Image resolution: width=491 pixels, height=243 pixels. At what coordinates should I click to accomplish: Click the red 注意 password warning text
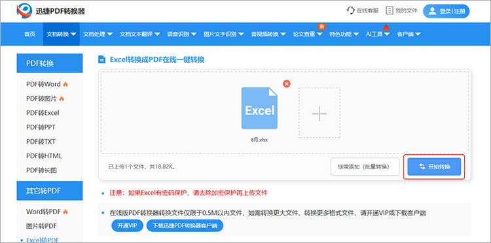point(189,193)
